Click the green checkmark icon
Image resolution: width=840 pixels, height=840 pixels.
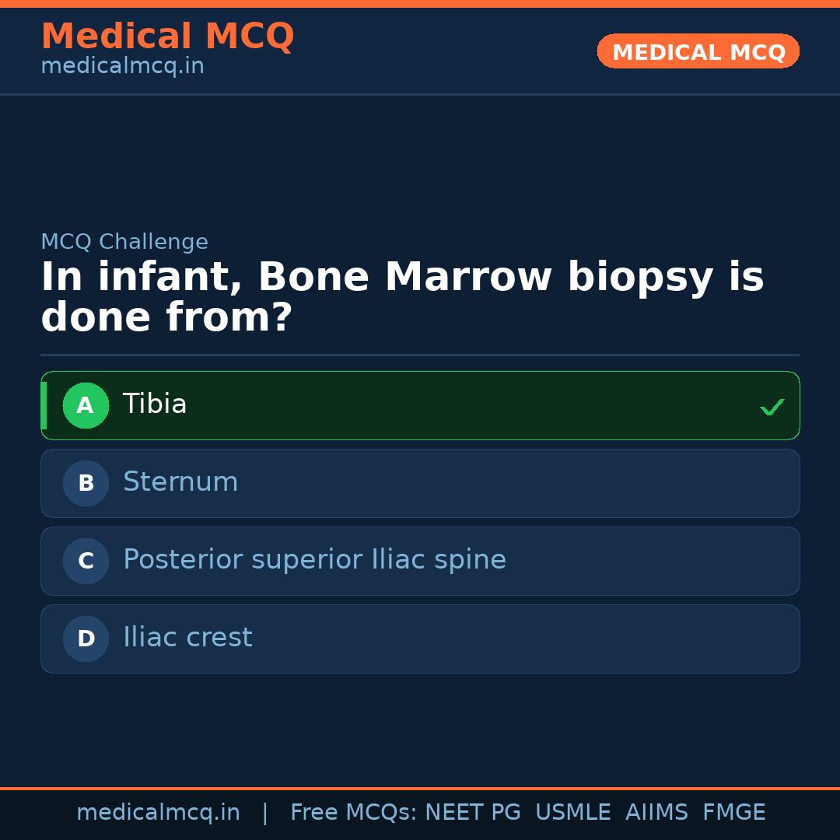[772, 407]
